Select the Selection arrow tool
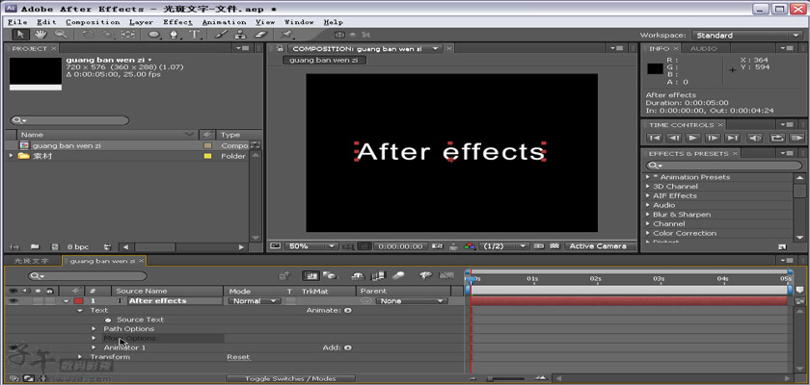The height and width of the screenshot is (385, 810). pyautogui.click(x=20, y=35)
